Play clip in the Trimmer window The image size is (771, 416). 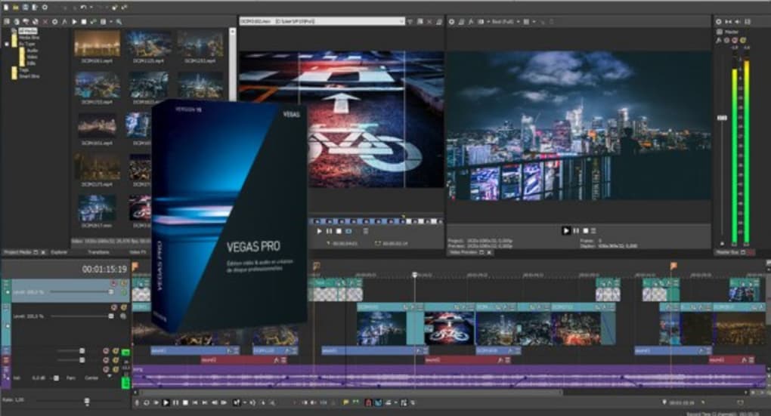[x=319, y=231]
